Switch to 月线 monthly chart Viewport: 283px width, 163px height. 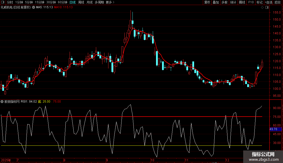coord(89,2)
